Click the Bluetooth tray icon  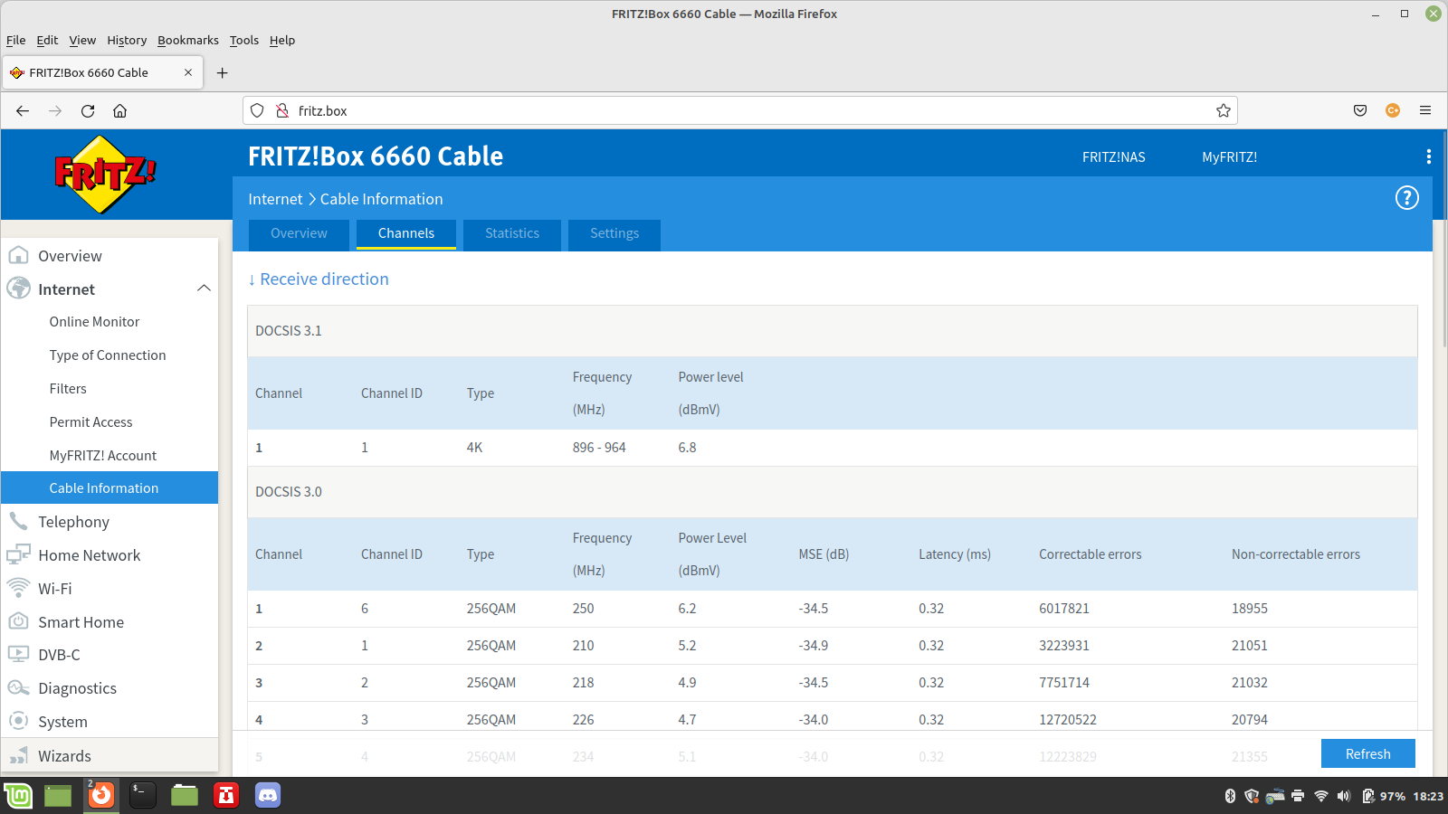1230,796
